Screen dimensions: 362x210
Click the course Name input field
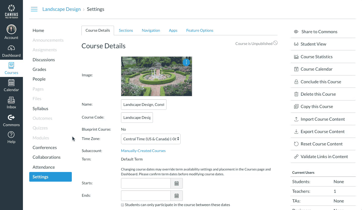(144, 105)
